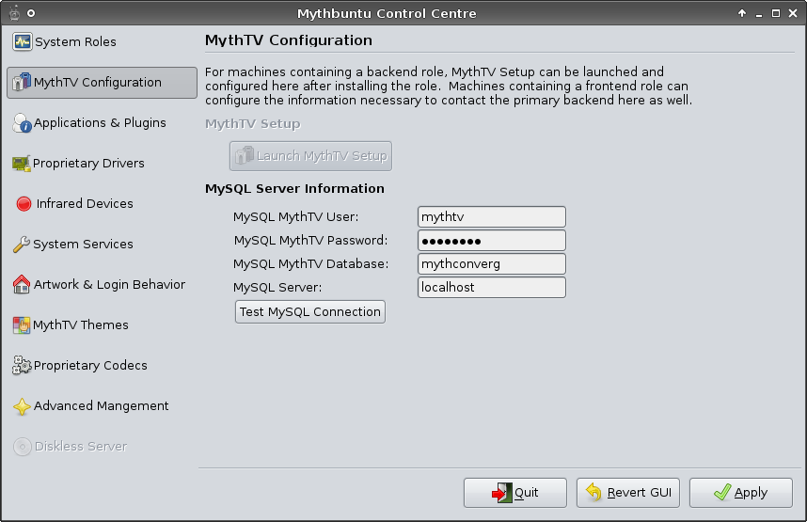Screen dimensions: 807x522
Task: Edit the MySQL MythTV Database field
Action: click(491, 264)
